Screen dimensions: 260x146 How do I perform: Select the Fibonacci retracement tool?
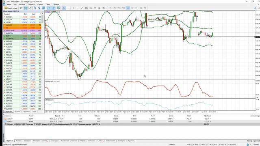[91, 8]
